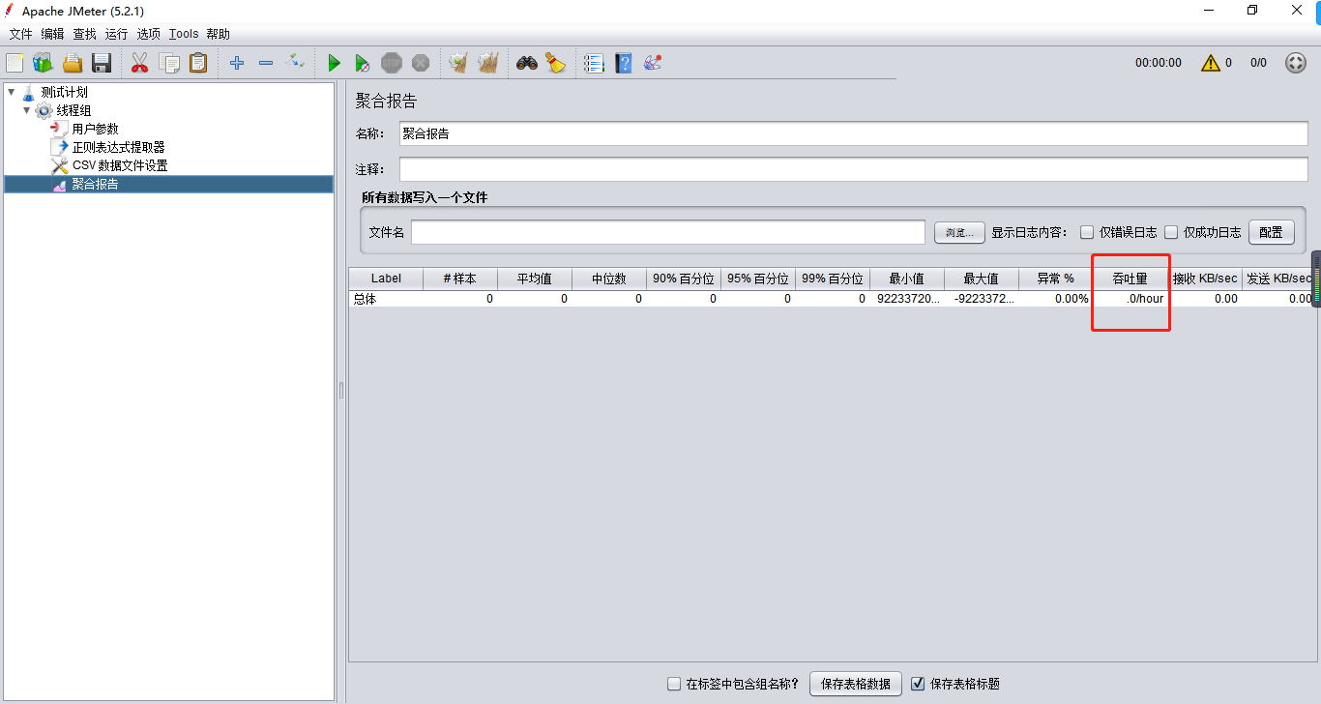This screenshot has height=704, width=1321.
Task: Open the 查找 menu
Action: pyautogui.click(x=85, y=34)
